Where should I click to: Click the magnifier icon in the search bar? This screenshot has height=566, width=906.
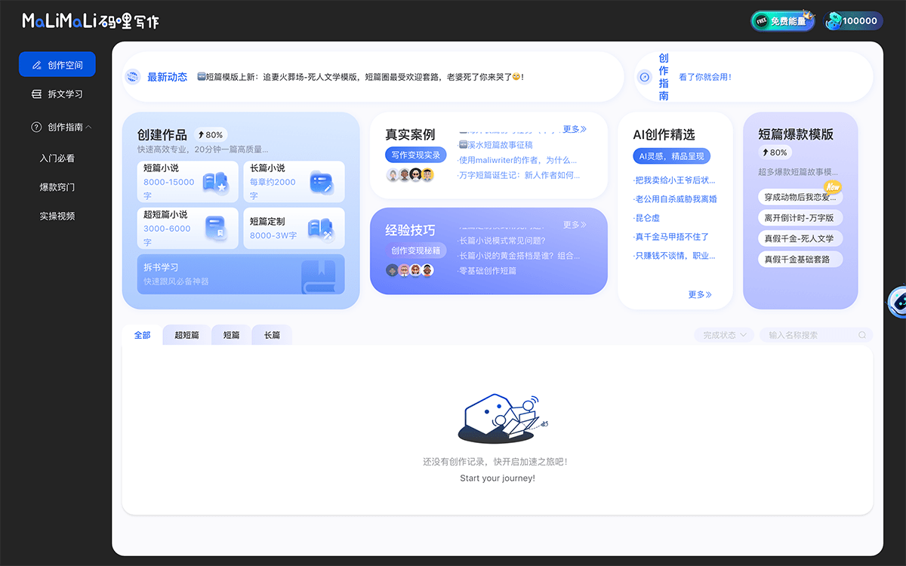[861, 334]
